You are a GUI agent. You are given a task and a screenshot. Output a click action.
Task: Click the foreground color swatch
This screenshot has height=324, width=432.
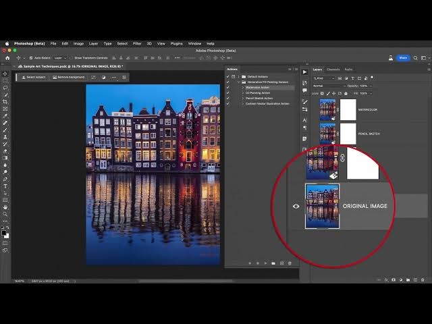click(x=4, y=233)
